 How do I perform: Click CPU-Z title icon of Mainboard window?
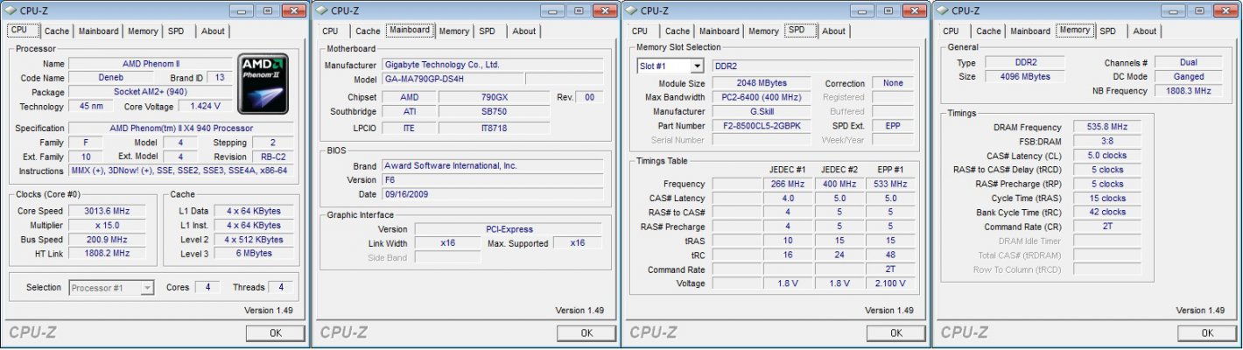(x=322, y=10)
